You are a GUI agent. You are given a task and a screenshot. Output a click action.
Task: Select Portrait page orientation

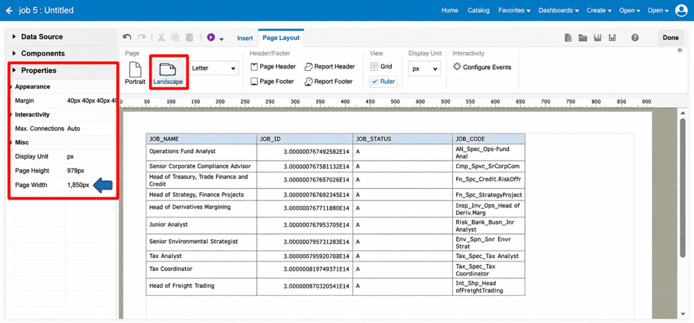point(135,73)
